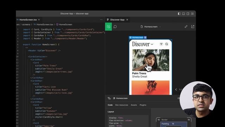Open editor More Actions ellipsis menu
The height and width of the screenshot is (127, 225).
click(x=101, y=20)
